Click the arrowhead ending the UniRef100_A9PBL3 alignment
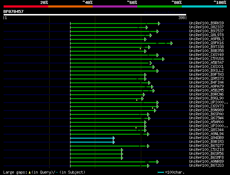 coord(146,39)
